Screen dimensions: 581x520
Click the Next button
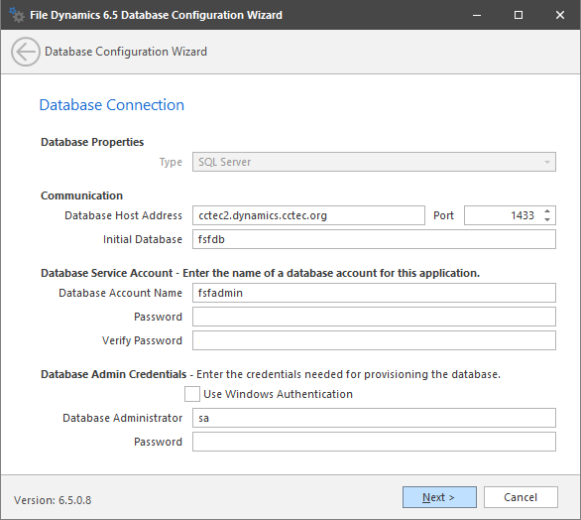pos(439,497)
